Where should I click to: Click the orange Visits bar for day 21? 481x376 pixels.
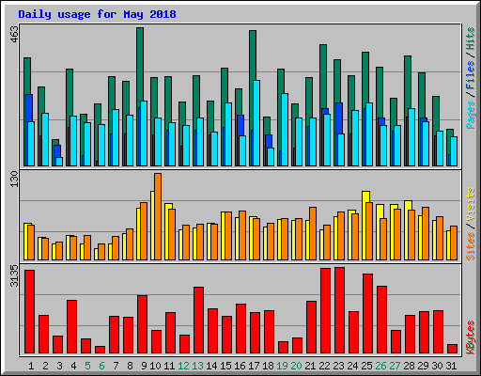click(313, 233)
